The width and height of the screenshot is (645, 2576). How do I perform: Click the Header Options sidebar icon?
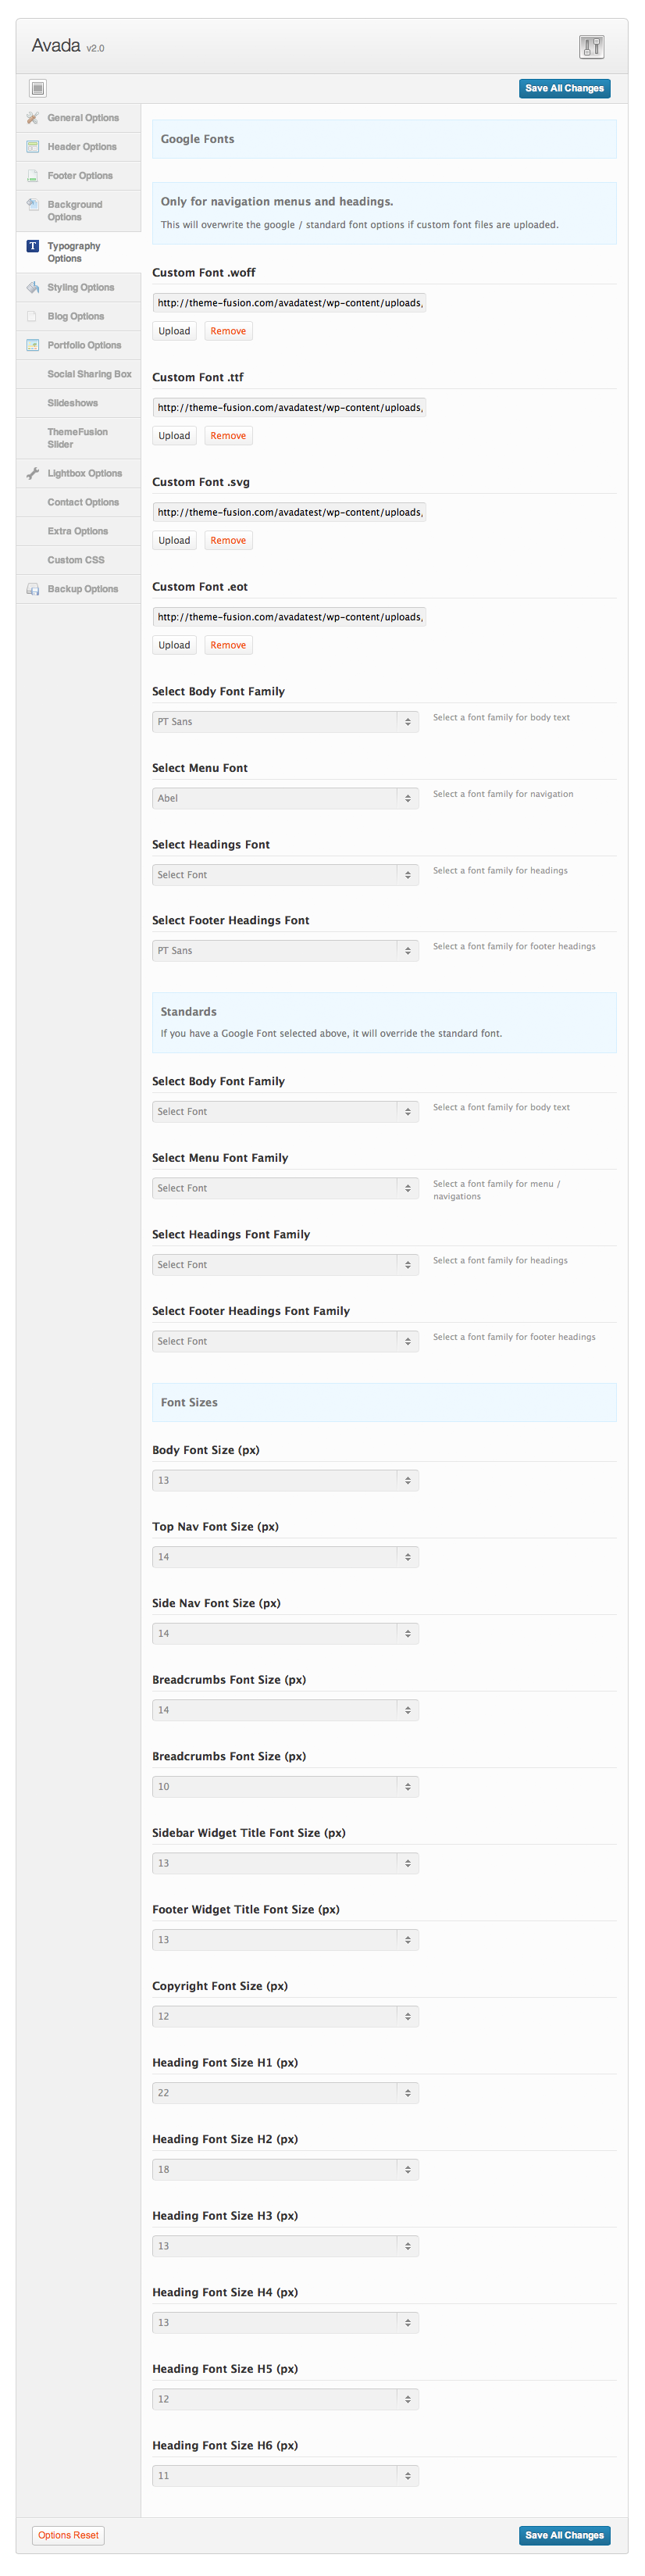[33, 147]
